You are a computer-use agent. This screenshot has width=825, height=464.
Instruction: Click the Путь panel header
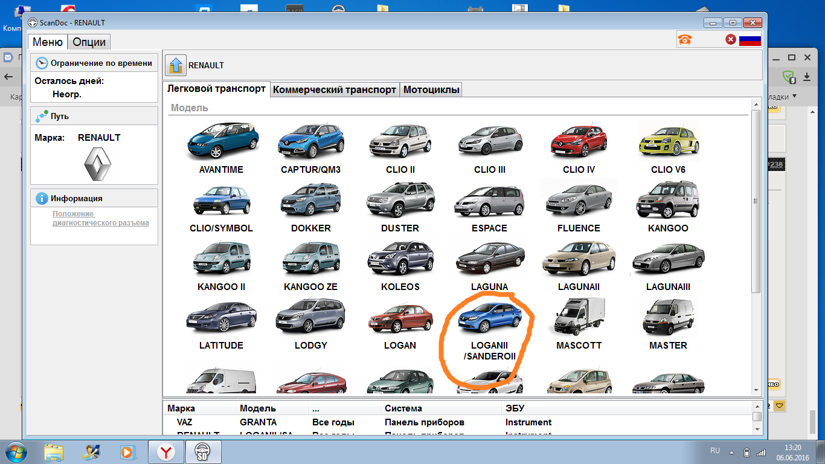(94, 116)
